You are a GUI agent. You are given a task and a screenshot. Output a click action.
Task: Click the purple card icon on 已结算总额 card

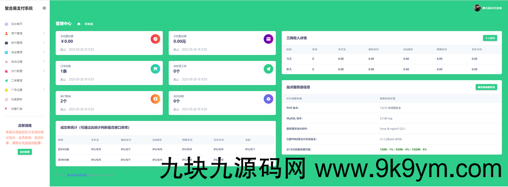pyautogui.click(x=268, y=39)
